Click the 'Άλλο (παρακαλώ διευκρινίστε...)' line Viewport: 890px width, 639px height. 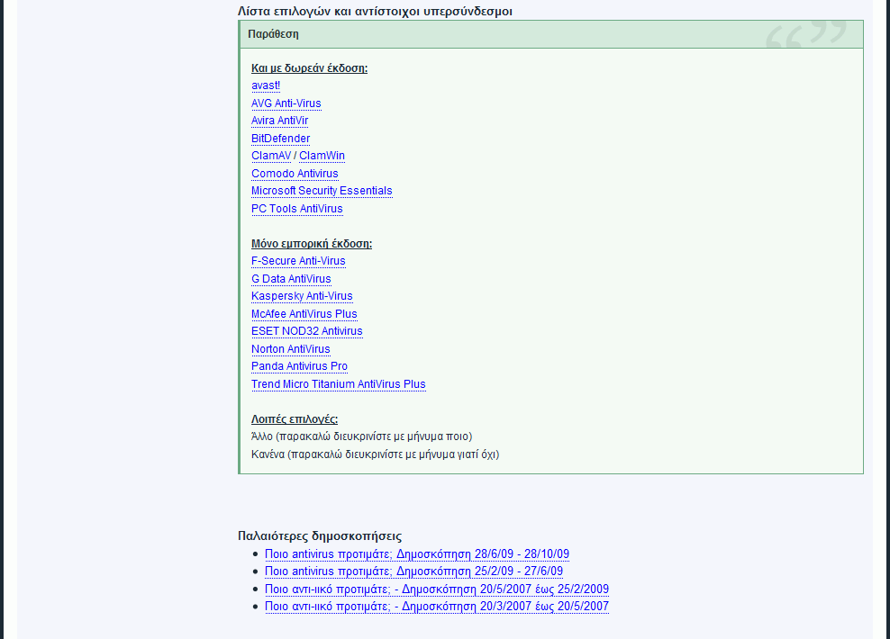361,436
